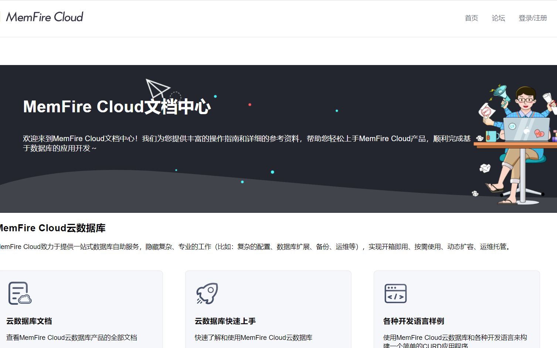Image resolution: width=557 pixels, height=348 pixels.
Task: Open the 云数据库快速上手 card title
Action: point(225,321)
